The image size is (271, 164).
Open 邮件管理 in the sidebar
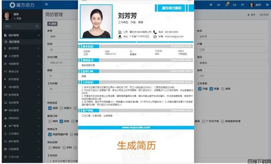click(x=22, y=141)
